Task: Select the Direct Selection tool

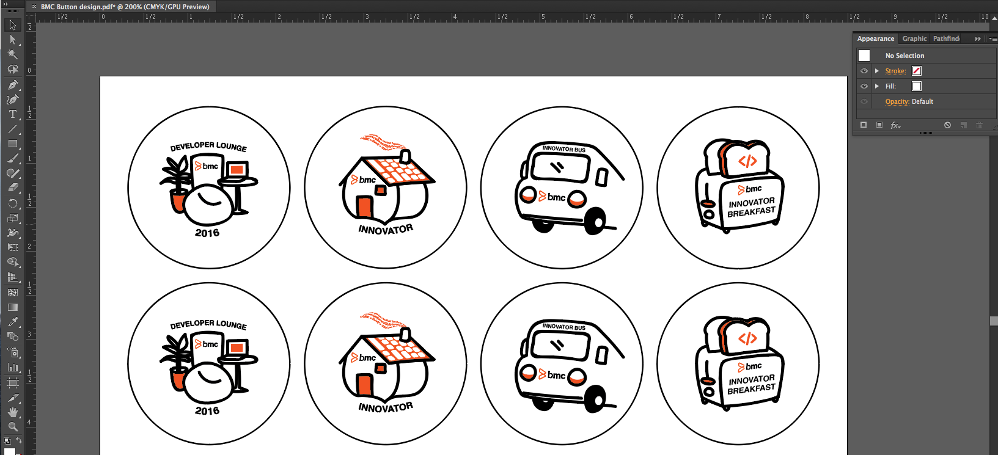Action: (x=12, y=40)
